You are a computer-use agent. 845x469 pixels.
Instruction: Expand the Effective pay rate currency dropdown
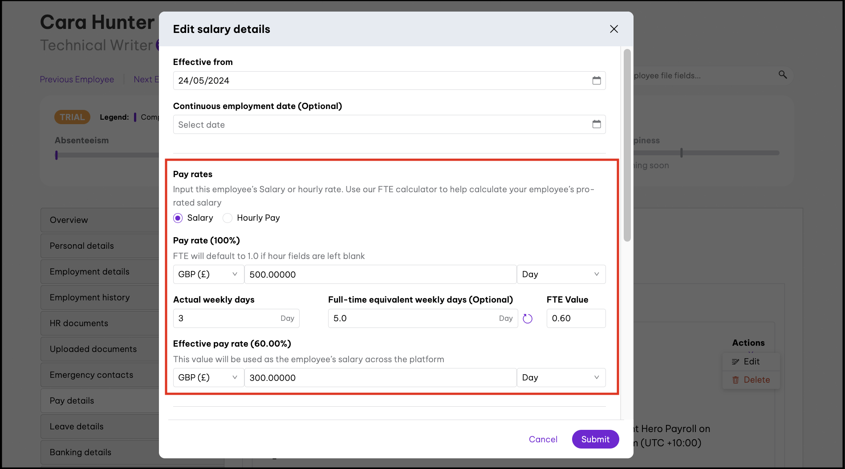coord(208,378)
